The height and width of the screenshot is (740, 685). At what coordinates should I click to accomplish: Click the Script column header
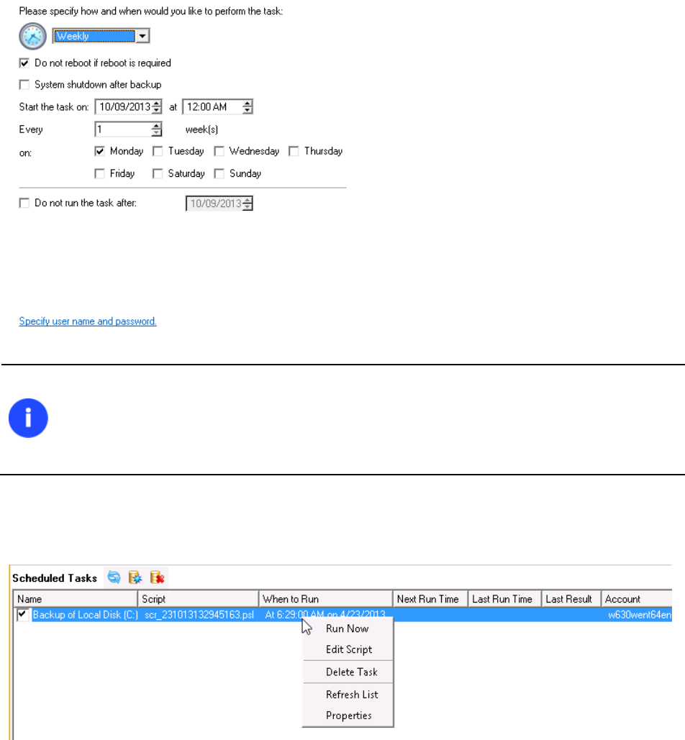pyautogui.click(x=199, y=599)
